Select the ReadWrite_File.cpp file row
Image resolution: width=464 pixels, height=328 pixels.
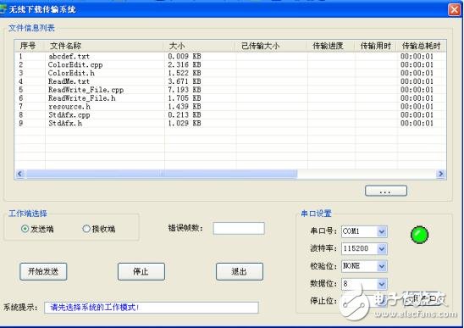(230, 90)
